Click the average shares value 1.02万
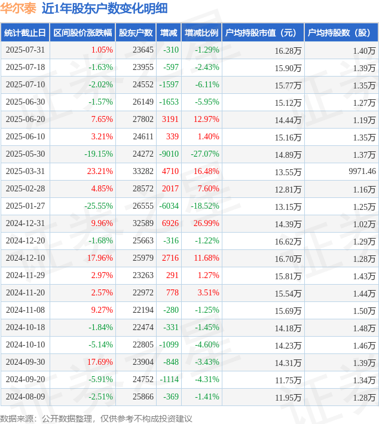Image resolution: width=379 pixels, height=424 pixels. tap(365, 224)
